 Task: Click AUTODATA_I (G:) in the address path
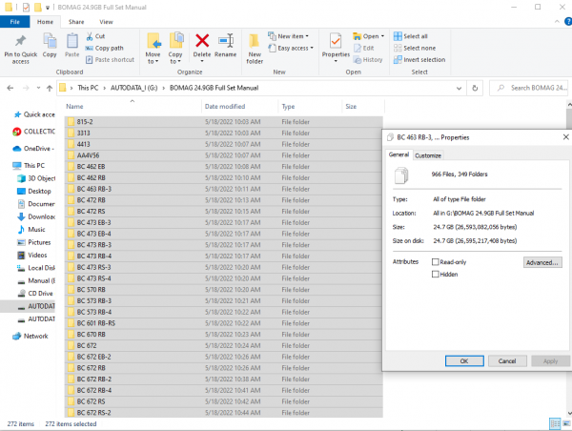[x=133, y=88]
